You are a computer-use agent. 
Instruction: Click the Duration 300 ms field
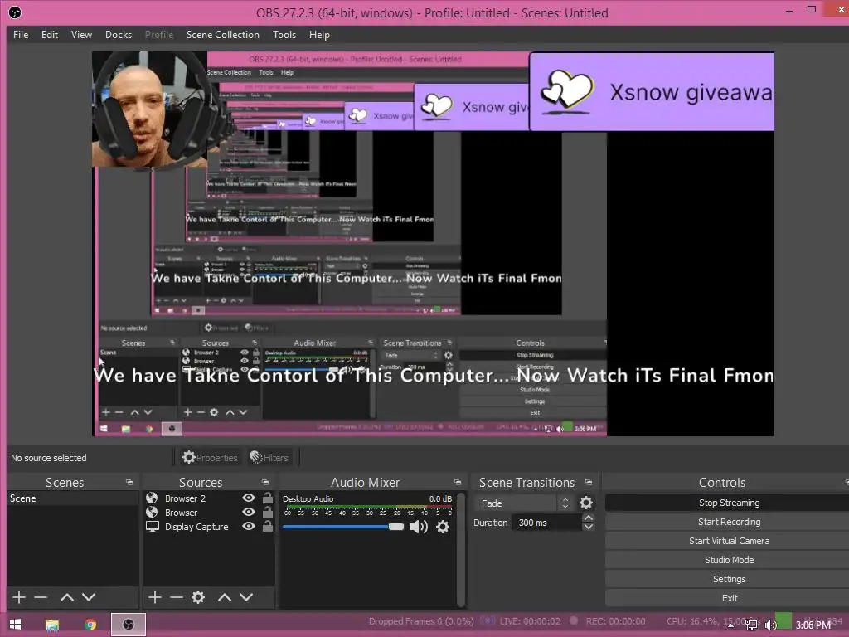point(547,523)
